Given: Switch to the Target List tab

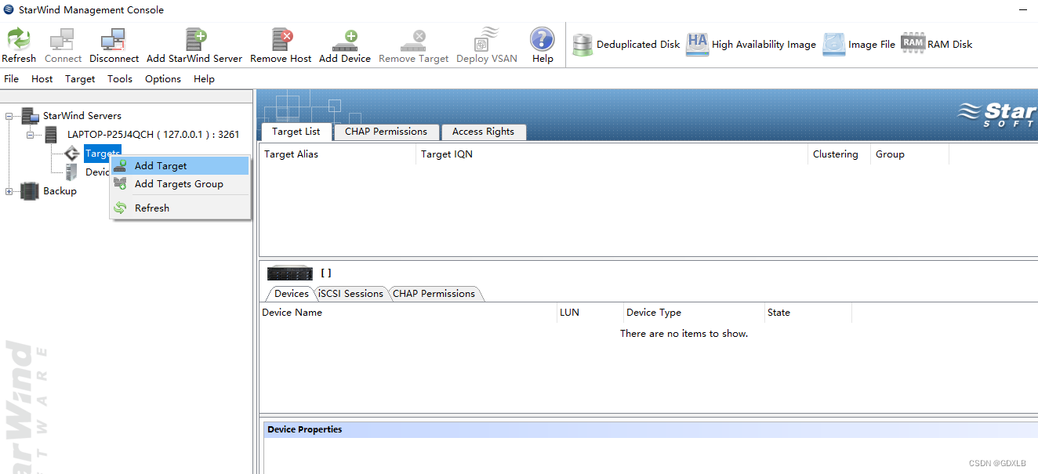Looking at the screenshot, I should tap(296, 132).
